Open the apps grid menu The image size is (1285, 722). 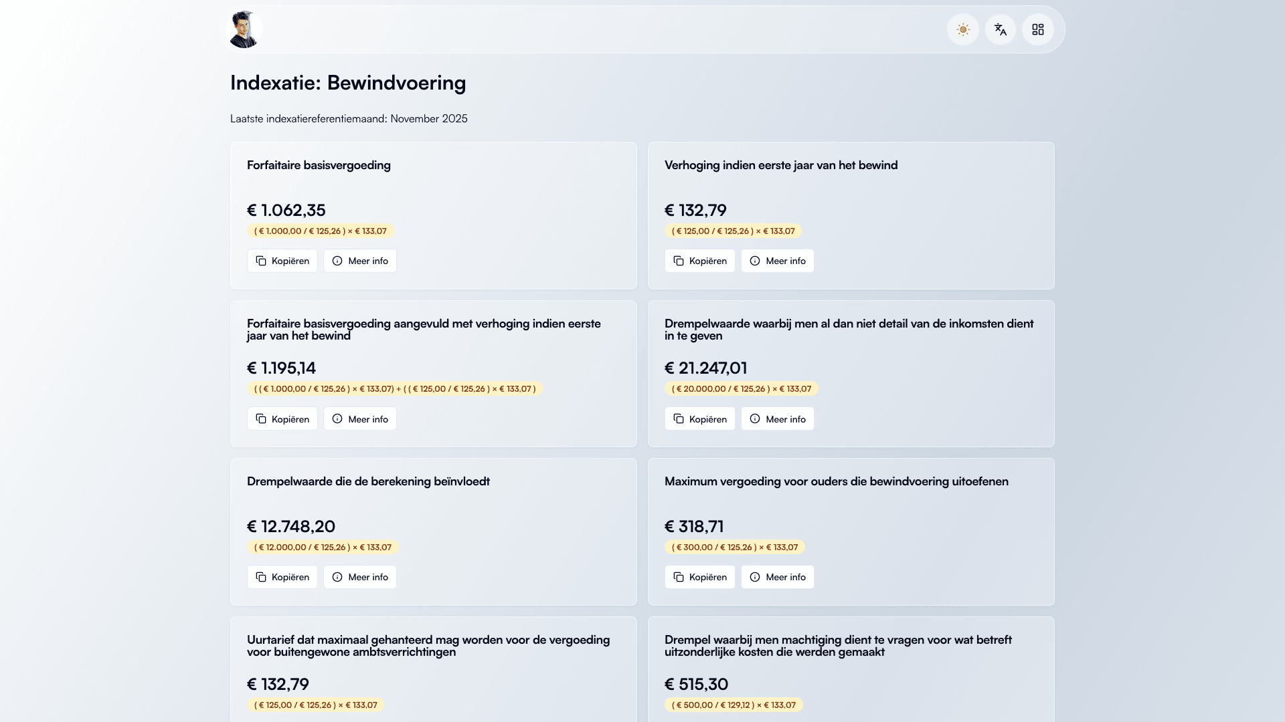(1038, 29)
